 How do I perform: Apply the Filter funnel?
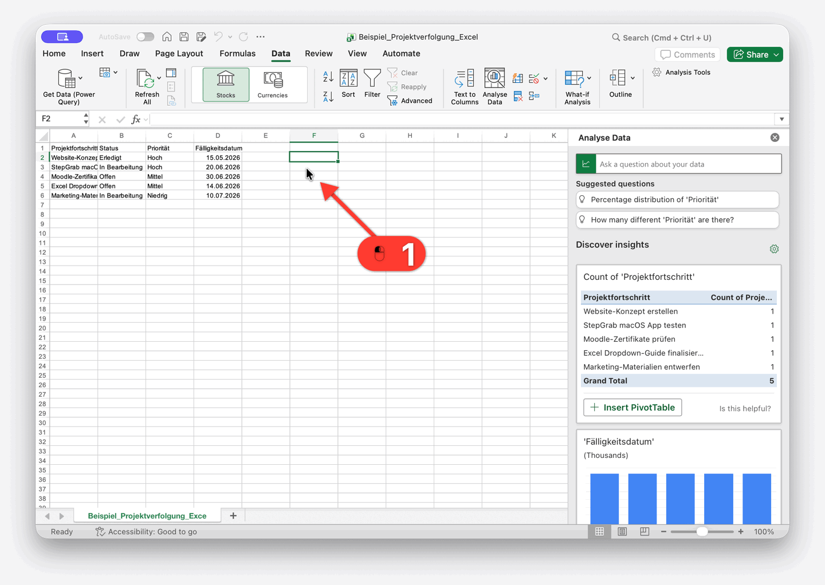(x=372, y=84)
